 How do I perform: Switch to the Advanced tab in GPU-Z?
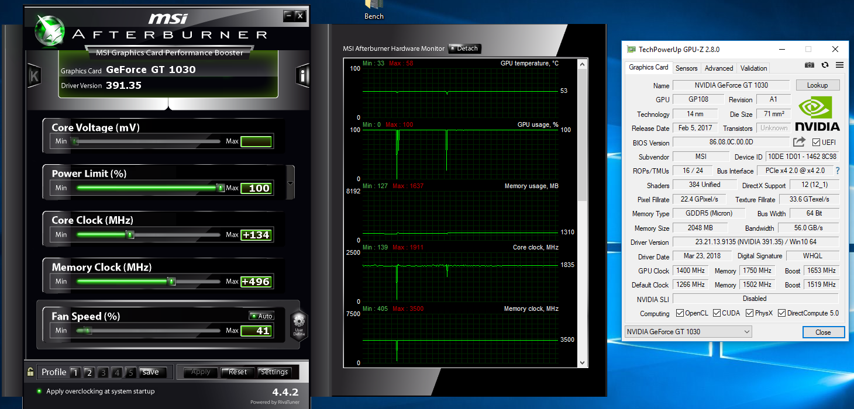tap(719, 68)
